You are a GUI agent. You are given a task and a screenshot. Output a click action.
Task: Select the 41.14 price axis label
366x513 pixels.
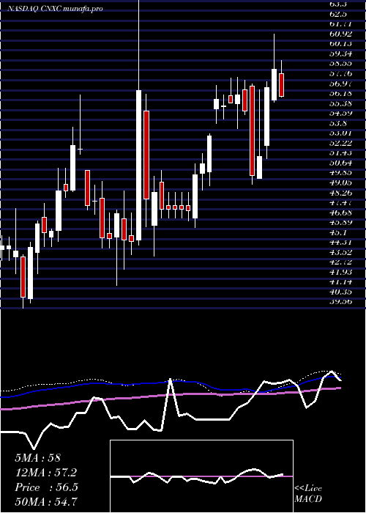point(341,282)
